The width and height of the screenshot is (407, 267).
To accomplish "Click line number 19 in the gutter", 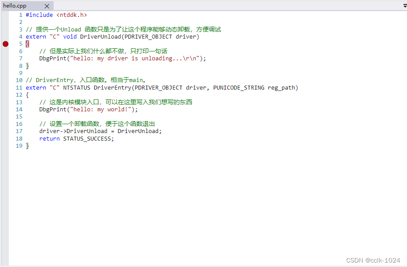I will 19,146.
